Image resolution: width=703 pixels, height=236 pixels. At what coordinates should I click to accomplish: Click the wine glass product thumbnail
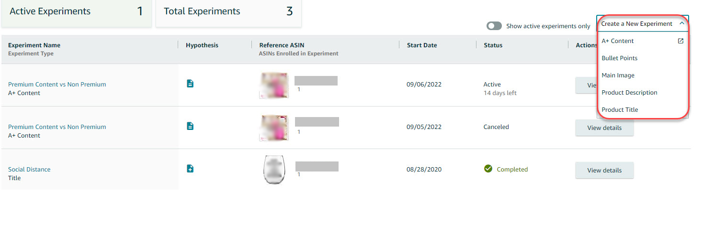coord(274,170)
